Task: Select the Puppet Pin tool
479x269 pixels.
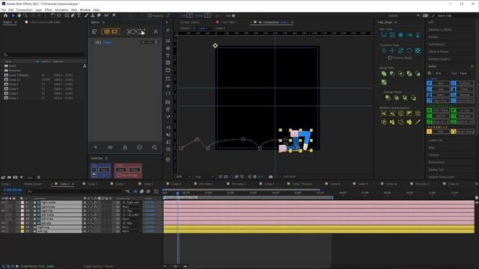Action: coord(114,15)
